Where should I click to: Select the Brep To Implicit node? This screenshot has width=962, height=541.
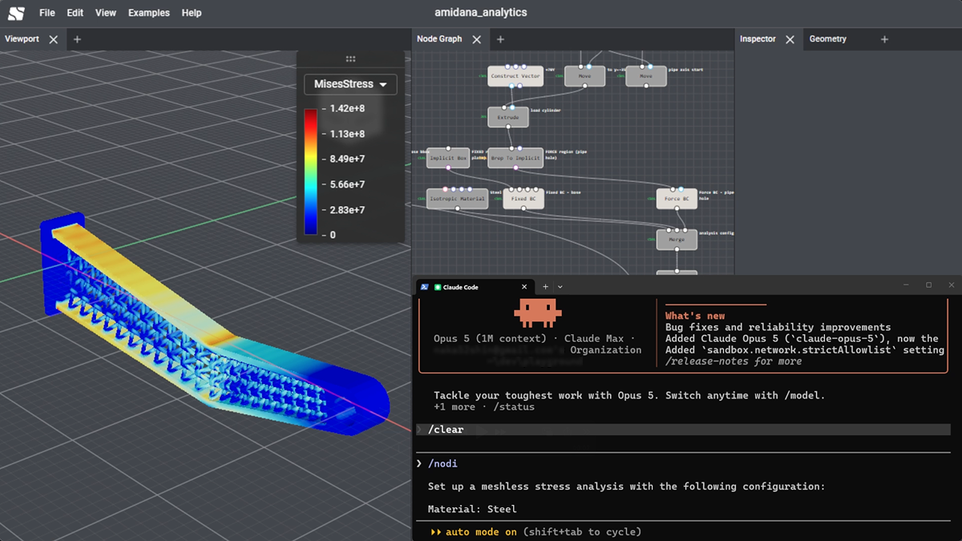click(515, 158)
